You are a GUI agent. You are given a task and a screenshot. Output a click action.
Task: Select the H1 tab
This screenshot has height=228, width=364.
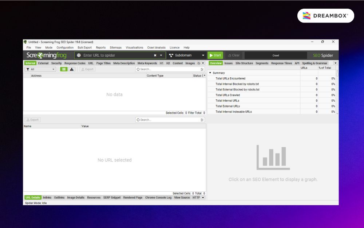162,63
